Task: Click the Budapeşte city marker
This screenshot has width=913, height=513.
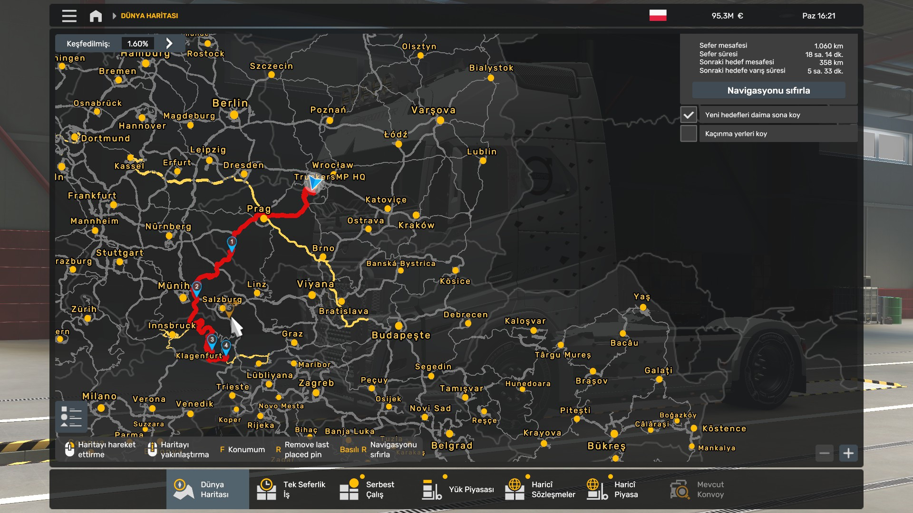Action: pyautogui.click(x=398, y=326)
